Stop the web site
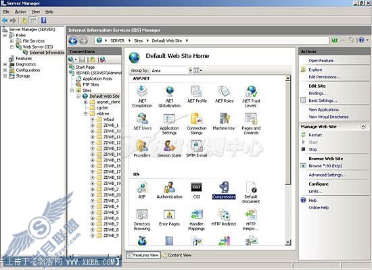 312,149
